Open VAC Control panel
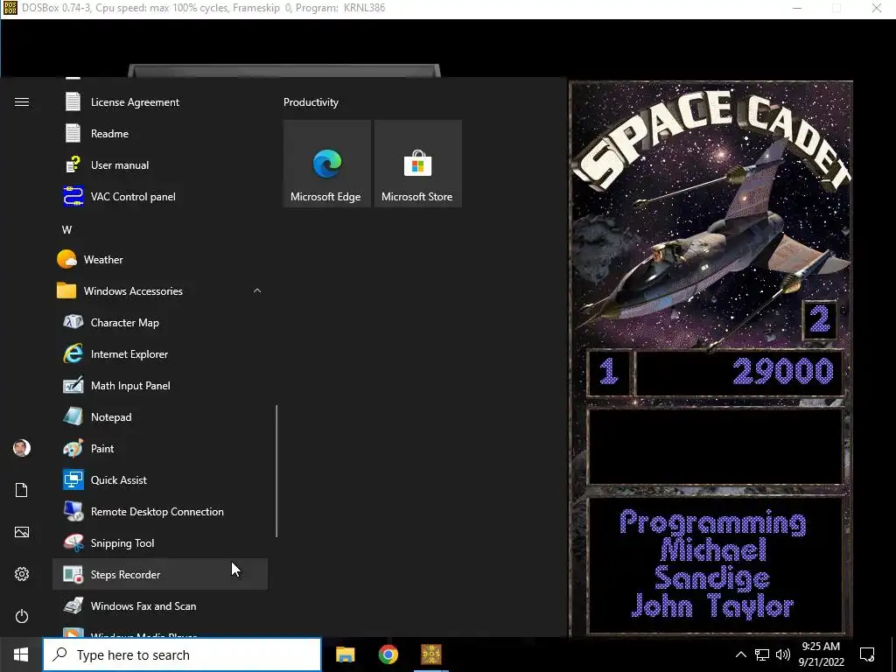This screenshot has width=896, height=672. click(160, 197)
